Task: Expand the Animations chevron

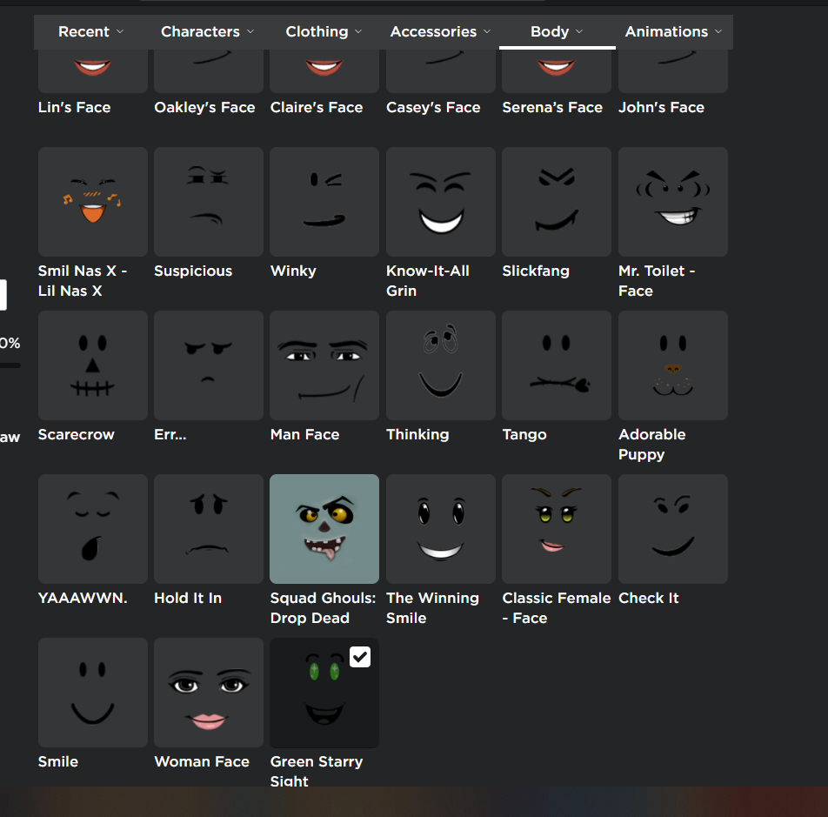Action: click(718, 31)
